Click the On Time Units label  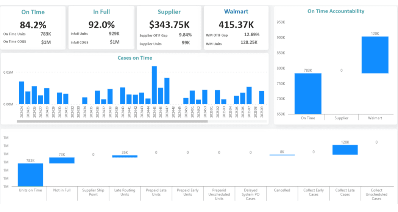pyautogui.click(x=14, y=34)
